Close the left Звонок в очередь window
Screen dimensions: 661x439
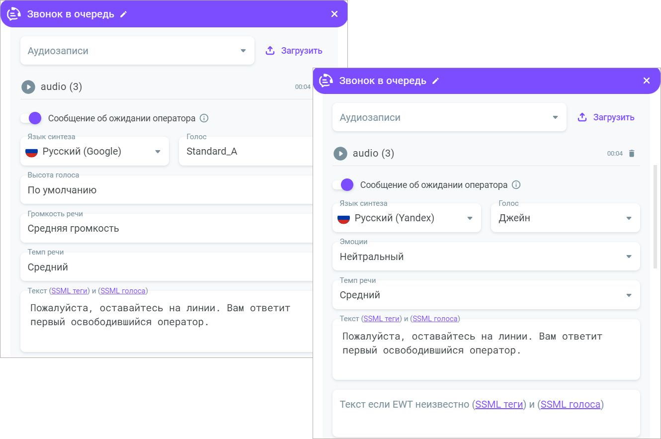(x=334, y=14)
